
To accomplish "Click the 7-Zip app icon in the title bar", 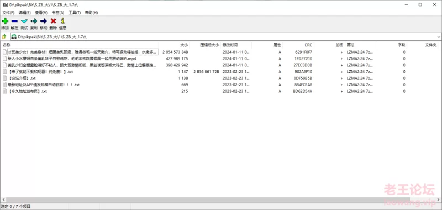I will tap(5, 5).
